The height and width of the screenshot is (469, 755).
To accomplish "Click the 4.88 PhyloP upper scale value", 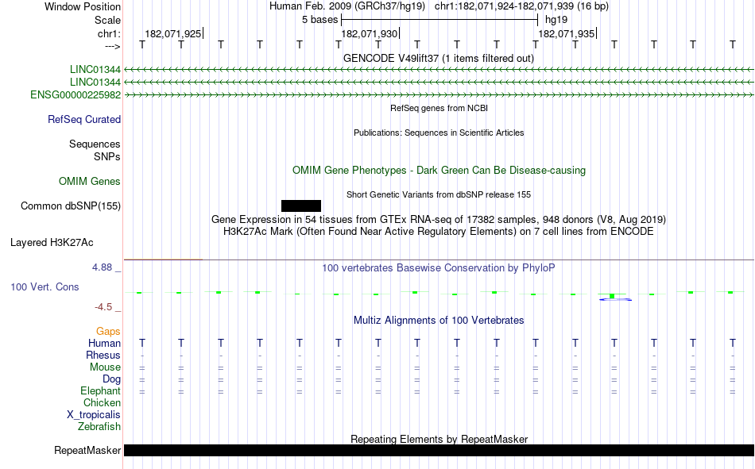I will click(x=103, y=267).
